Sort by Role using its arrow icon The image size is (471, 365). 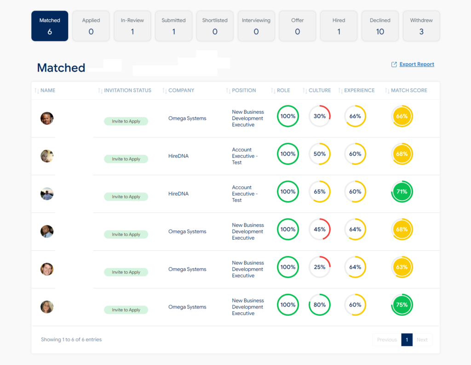[273, 90]
